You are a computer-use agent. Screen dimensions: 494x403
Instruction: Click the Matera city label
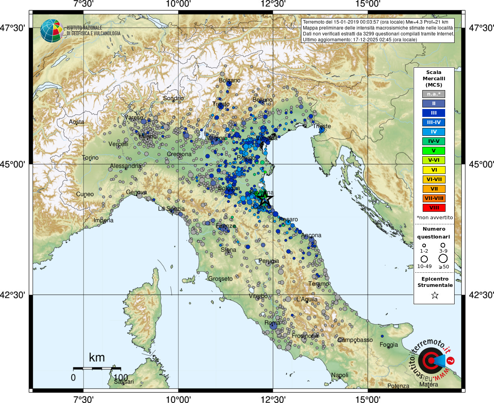pos(429,384)
